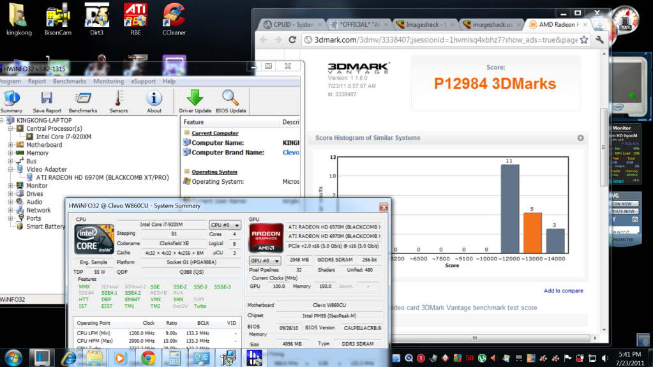Open the Calculator taskbar icon

pyautogui.click(x=174, y=358)
